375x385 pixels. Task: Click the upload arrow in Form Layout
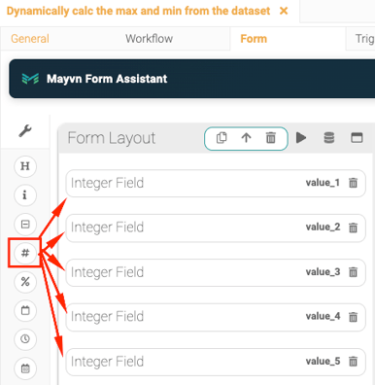pos(246,138)
